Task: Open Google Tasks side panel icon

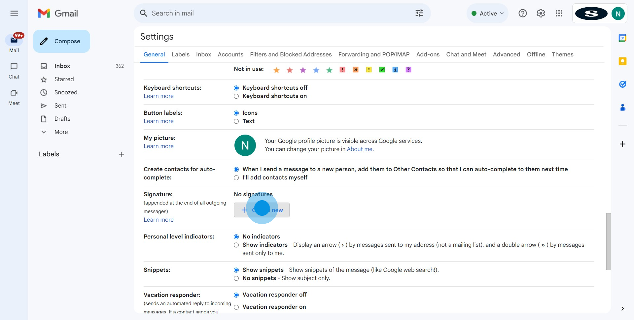Action: click(x=622, y=84)
